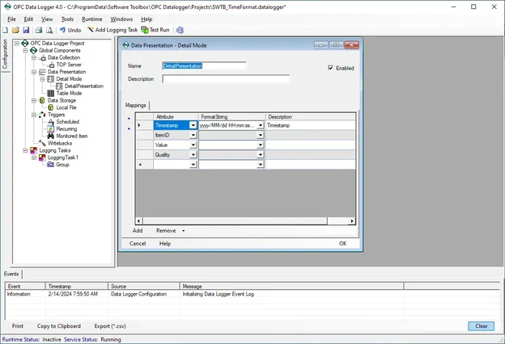Select the Mappings tab
This screenshot has height=344, width=505.
coord(136,105)
